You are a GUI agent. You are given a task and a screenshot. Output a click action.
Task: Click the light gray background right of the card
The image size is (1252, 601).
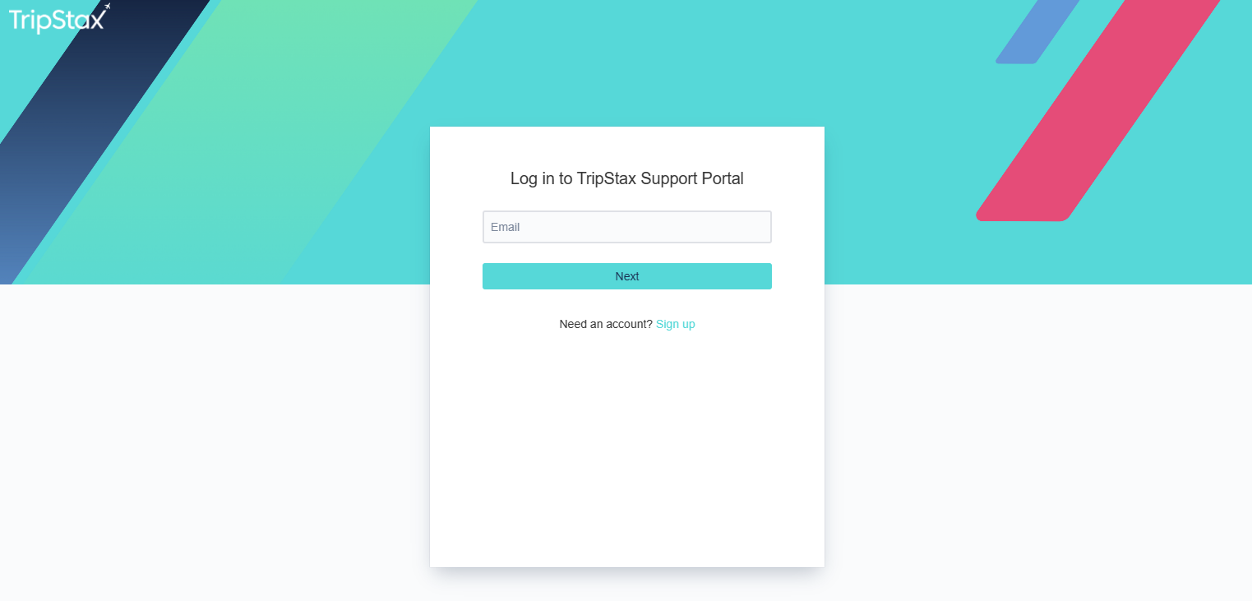point(1037,444)
